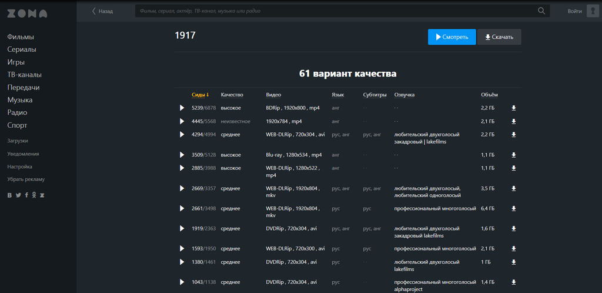Sort by Озвучка column
Image resolution: width=602 pixels, height=293 pixels.
[x=404, y=95]
